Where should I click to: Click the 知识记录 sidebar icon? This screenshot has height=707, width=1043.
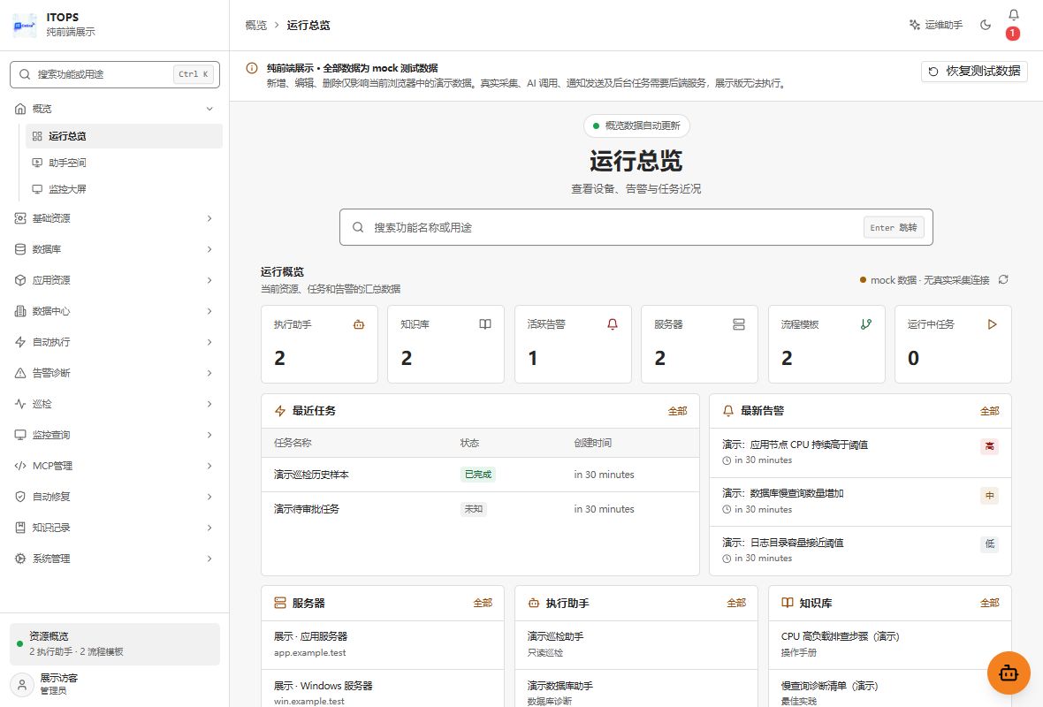[x=20, y=528]
